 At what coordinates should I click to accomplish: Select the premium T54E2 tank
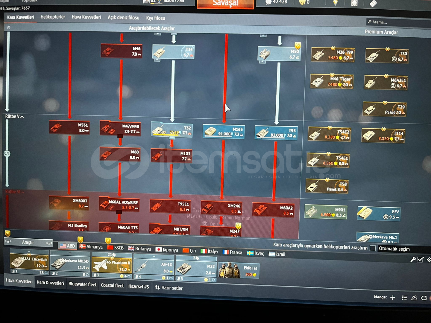[x=330, y=135]
